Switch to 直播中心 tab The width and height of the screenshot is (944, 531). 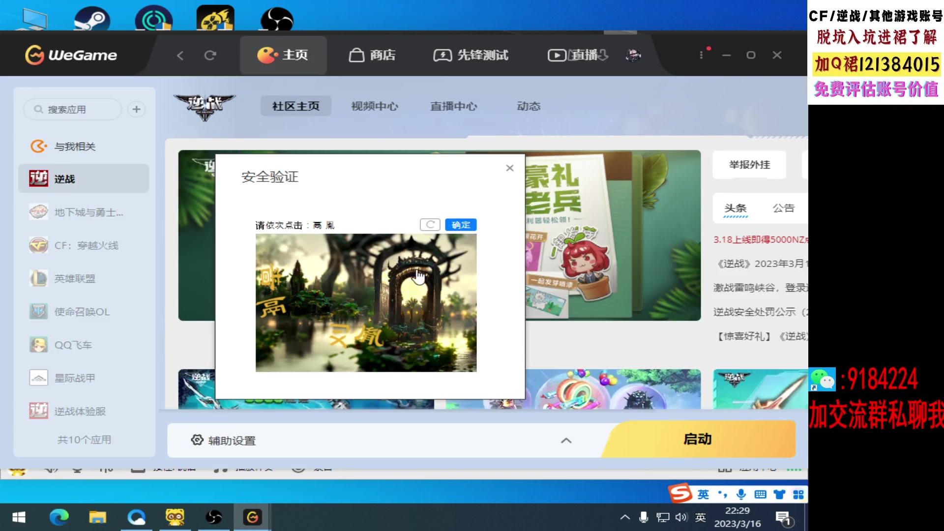pyautogui.click(x=453, y=106)
